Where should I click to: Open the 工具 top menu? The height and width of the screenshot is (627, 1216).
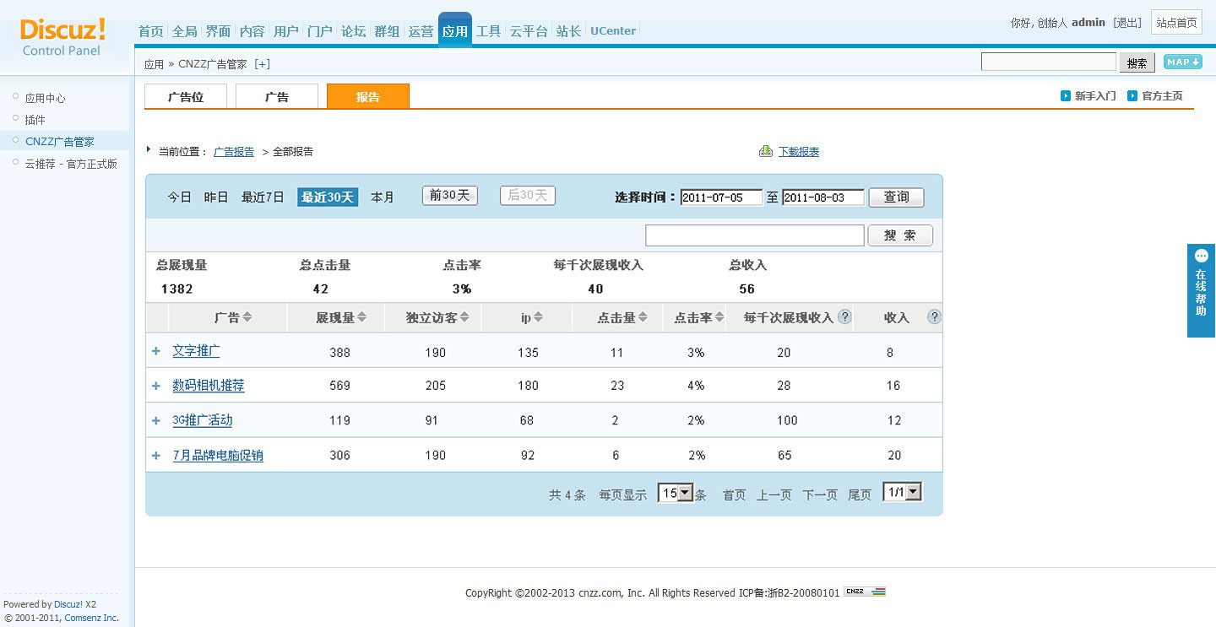[488, 31]
